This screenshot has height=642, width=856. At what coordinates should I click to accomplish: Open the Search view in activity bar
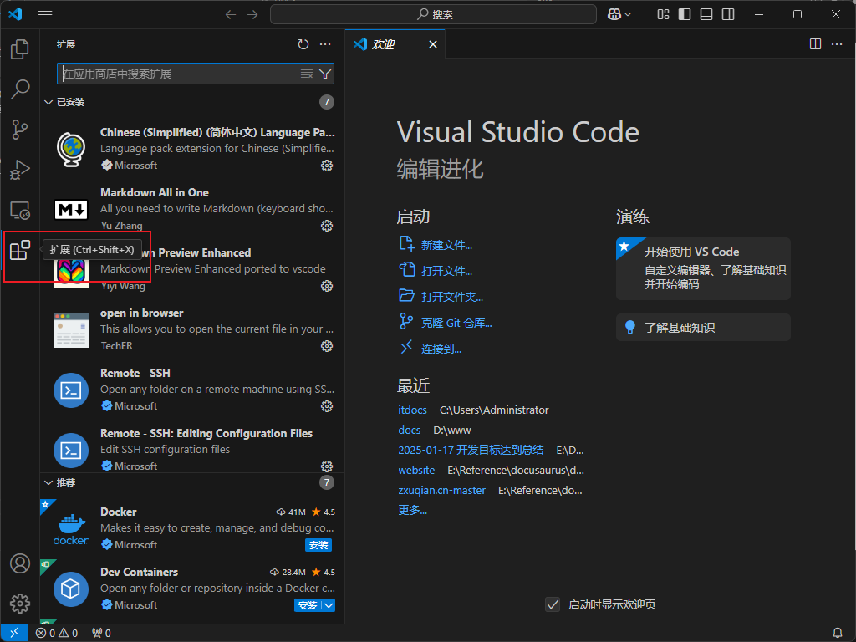[20, 89]
